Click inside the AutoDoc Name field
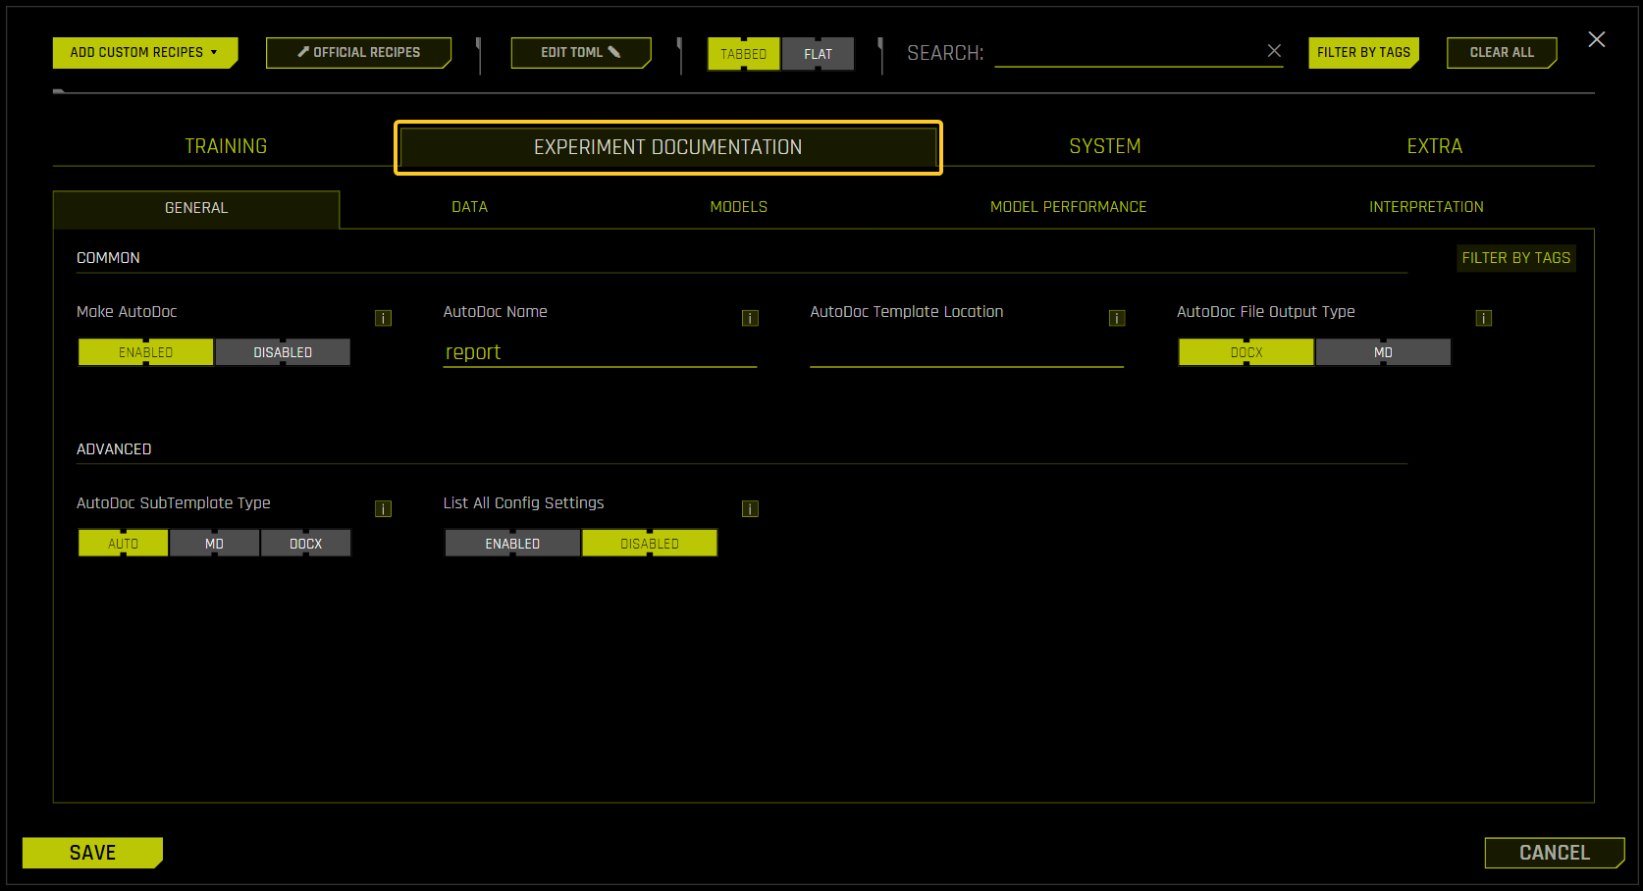 pos(599,351)
